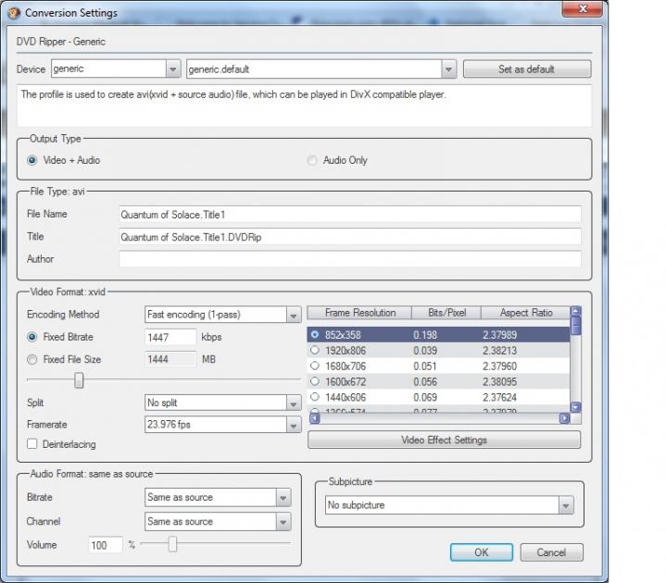
Task: Click the Set as default button
Action: (x=526, y=69)
